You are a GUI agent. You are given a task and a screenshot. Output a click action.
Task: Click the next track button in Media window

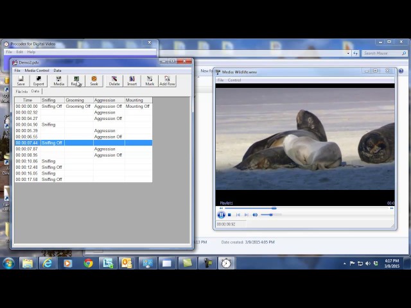point(247,215)
